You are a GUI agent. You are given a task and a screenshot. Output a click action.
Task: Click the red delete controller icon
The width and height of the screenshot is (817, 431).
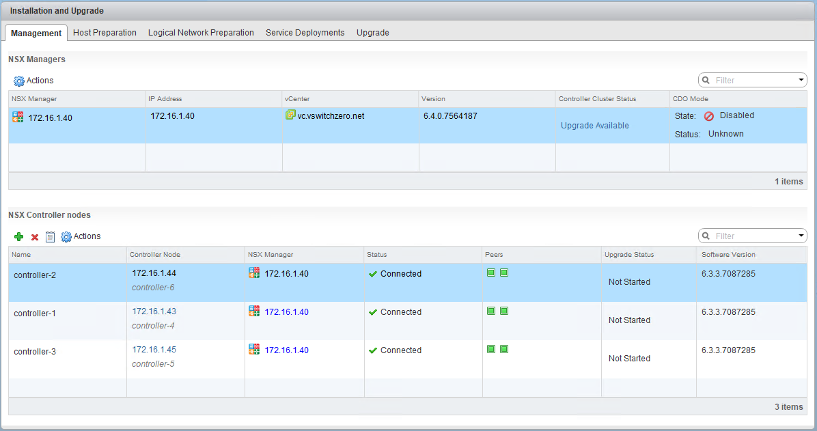(x=35, y=237)
